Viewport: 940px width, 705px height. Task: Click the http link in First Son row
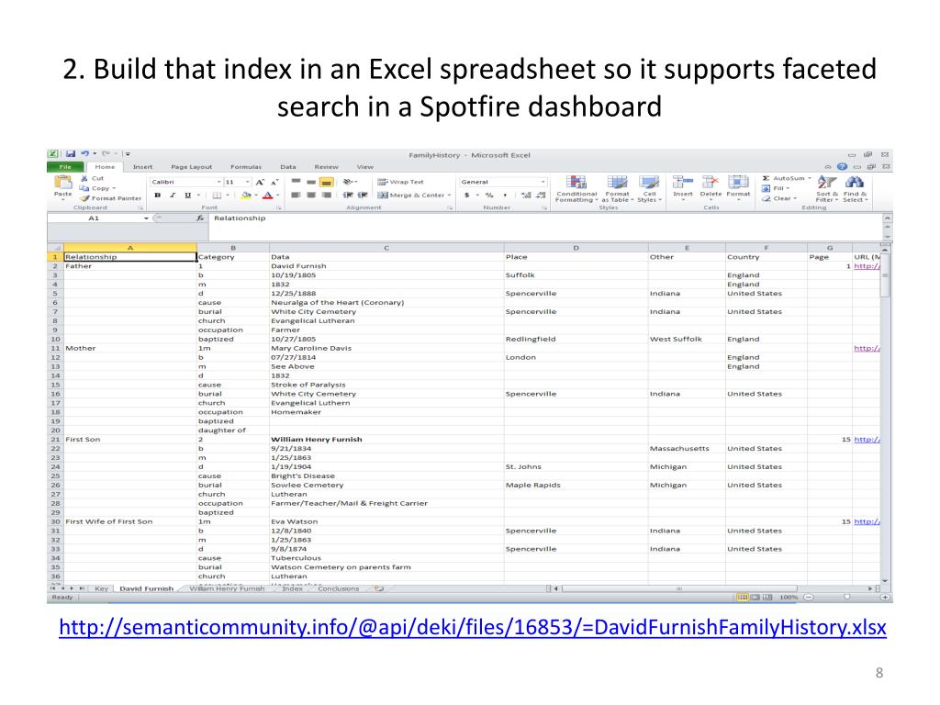867,440
